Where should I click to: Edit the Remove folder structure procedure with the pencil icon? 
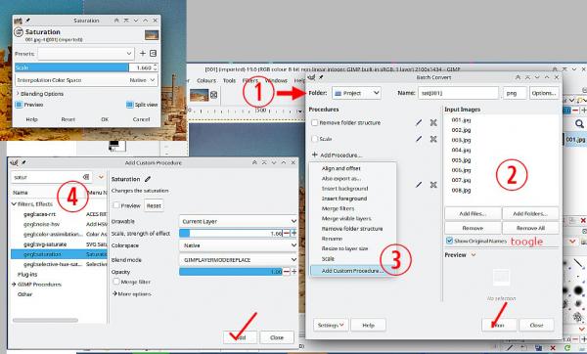419,122
